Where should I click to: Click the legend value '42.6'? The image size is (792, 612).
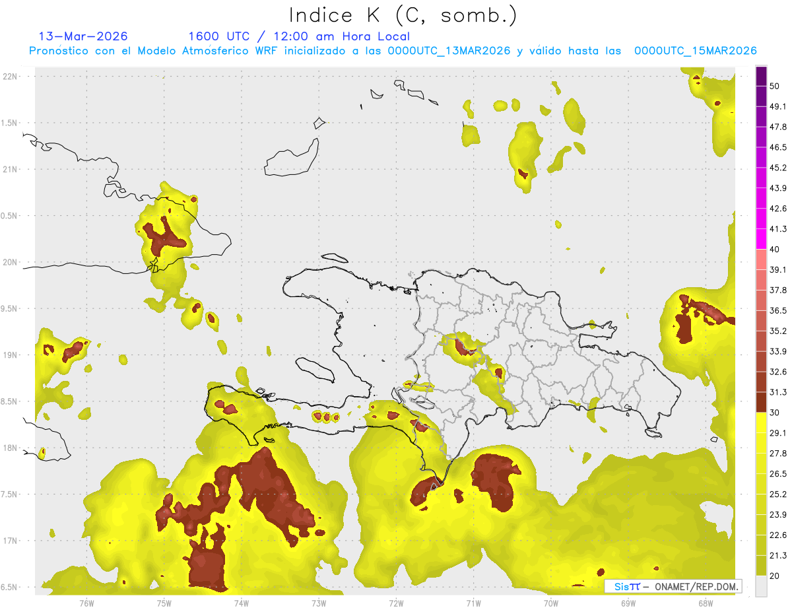[x=778, y=209]
